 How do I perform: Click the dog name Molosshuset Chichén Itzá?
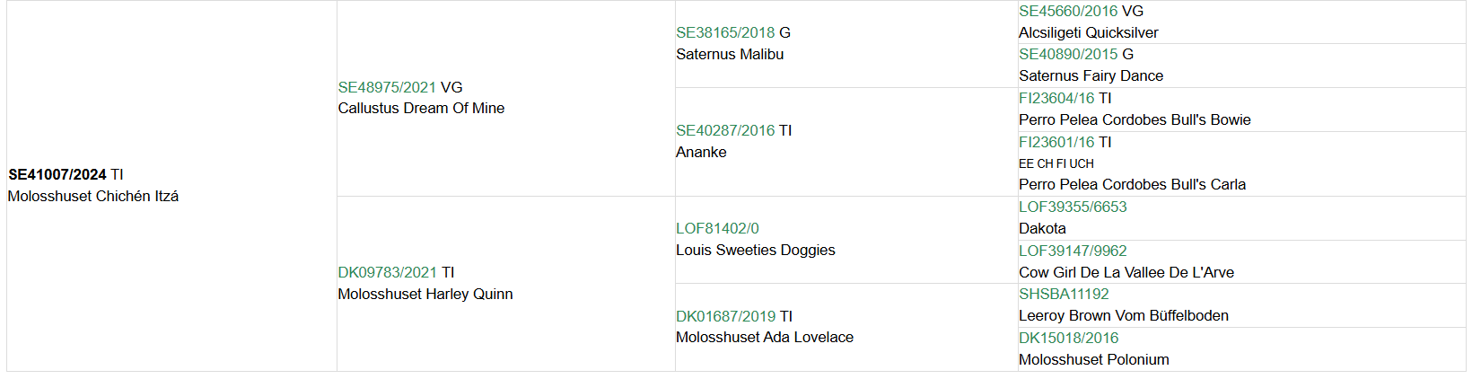(93, 196)
